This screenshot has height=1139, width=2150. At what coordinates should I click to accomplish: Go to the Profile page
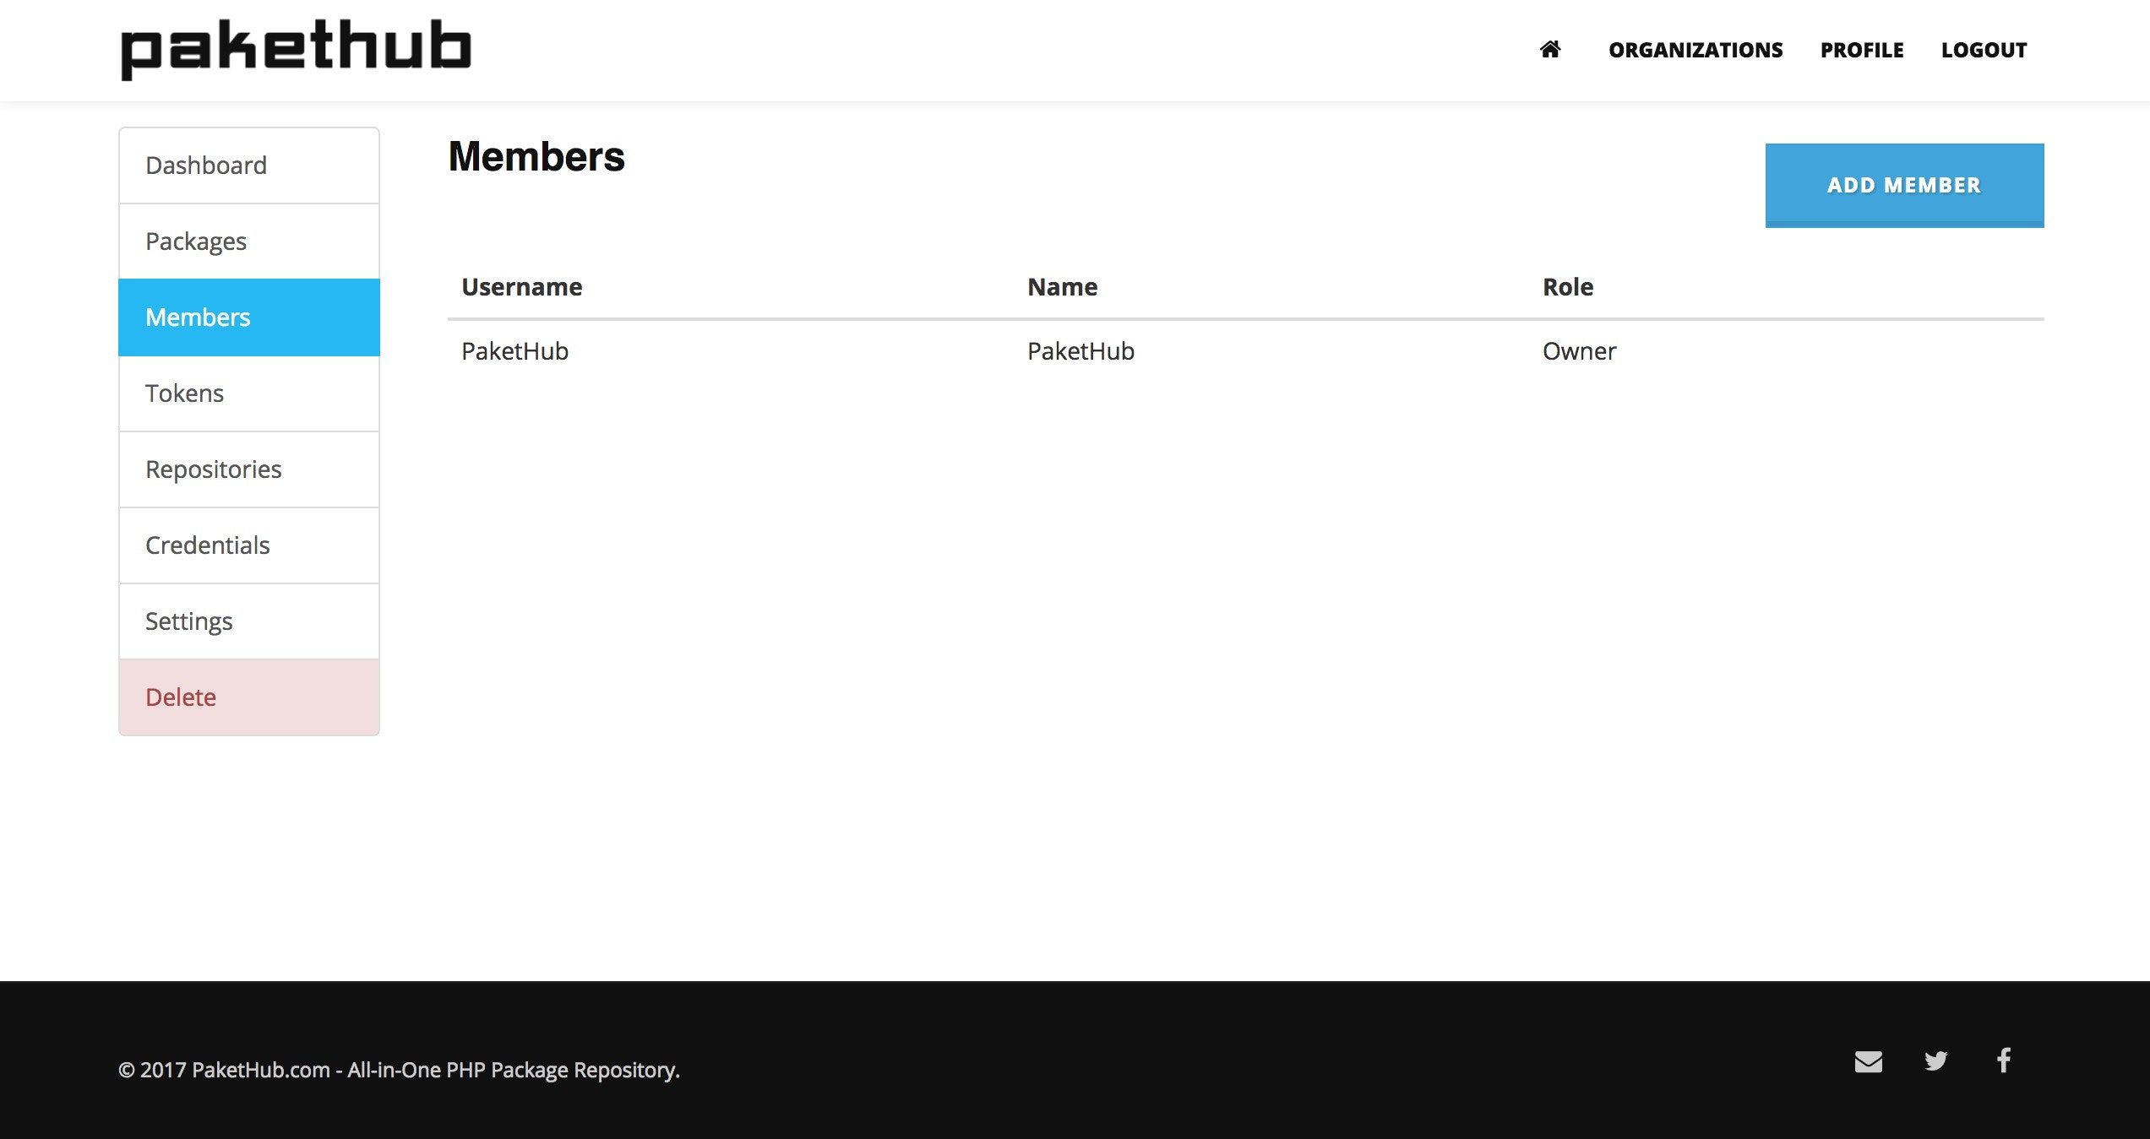[x=1861, y=50]
